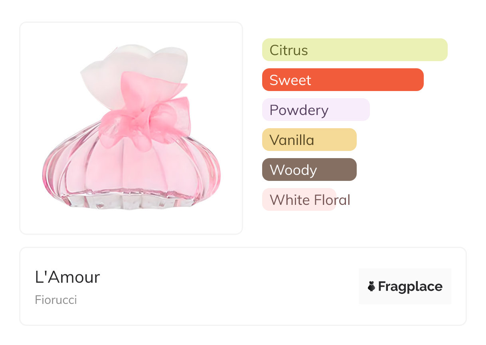Click the 'Citrus' text label
The width and height of the screenshot is (486, 345).
(x=288, y=50)
